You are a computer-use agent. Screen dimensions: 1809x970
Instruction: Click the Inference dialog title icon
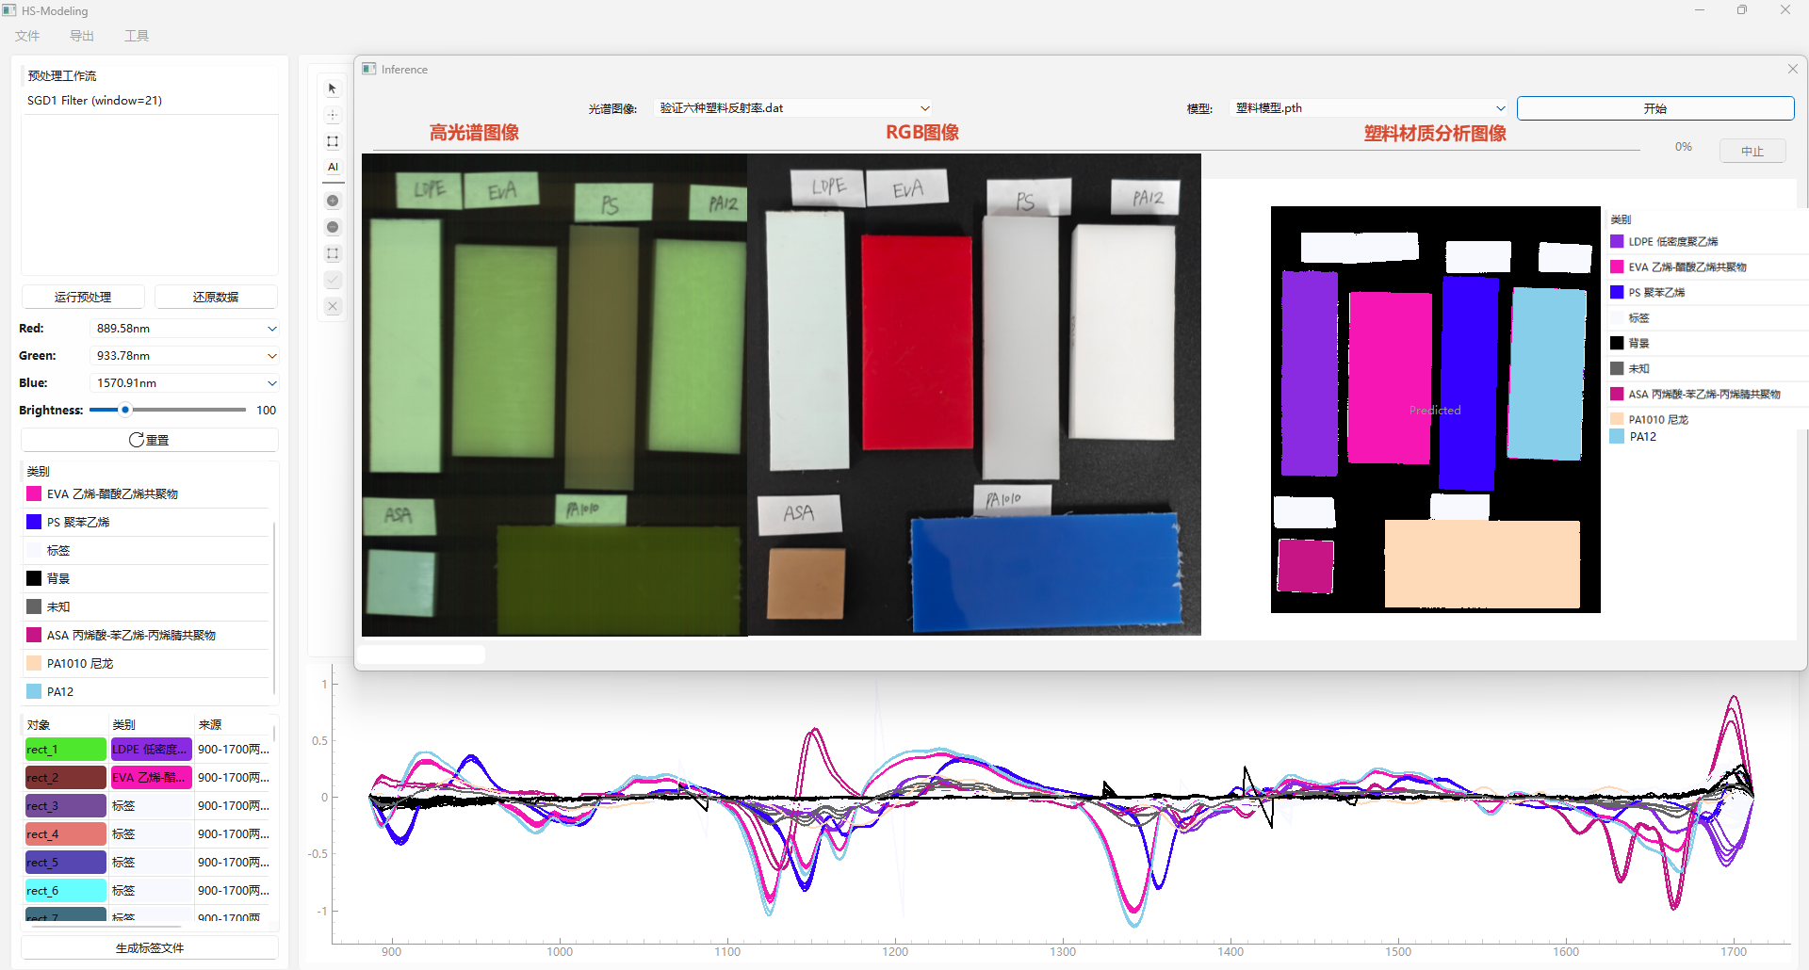tap(369, 69)
